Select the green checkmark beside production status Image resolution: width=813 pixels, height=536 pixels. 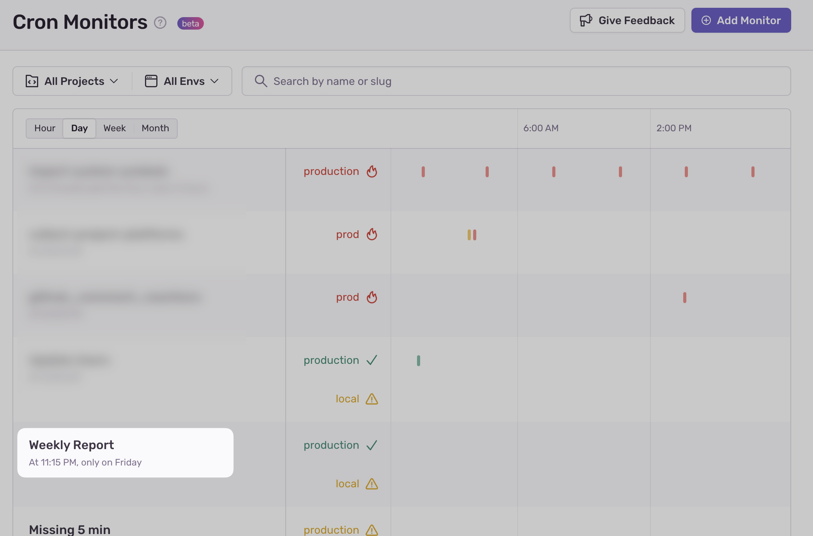[372, 360]
